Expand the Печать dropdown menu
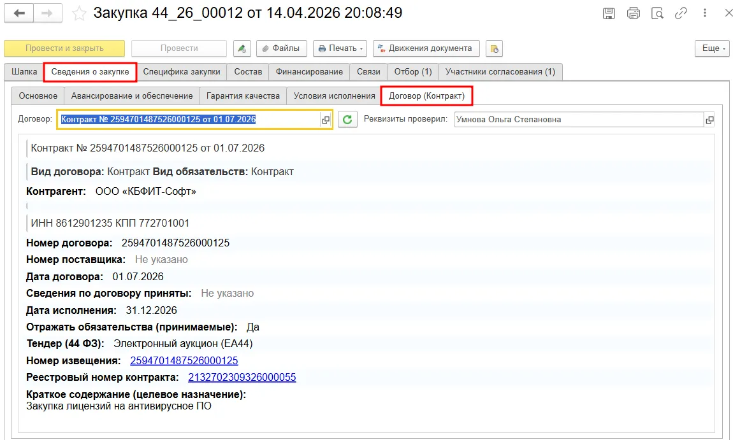The height and width of the screenshot is (440, 733). pos(340,48)
